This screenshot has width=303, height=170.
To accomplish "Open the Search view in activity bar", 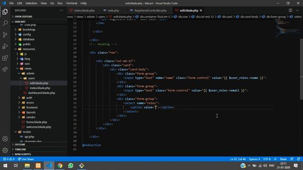I will [x=5, y=23].
